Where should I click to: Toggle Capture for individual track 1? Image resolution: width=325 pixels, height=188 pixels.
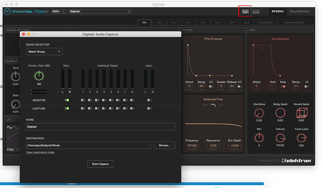pos(83,108)
